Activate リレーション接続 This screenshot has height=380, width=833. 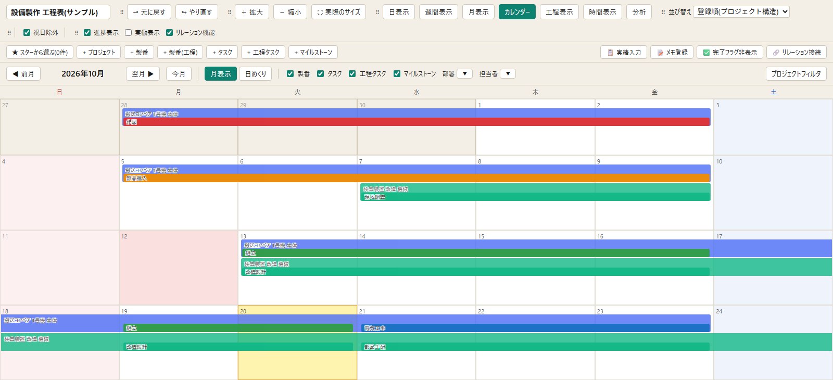[797, 53]
